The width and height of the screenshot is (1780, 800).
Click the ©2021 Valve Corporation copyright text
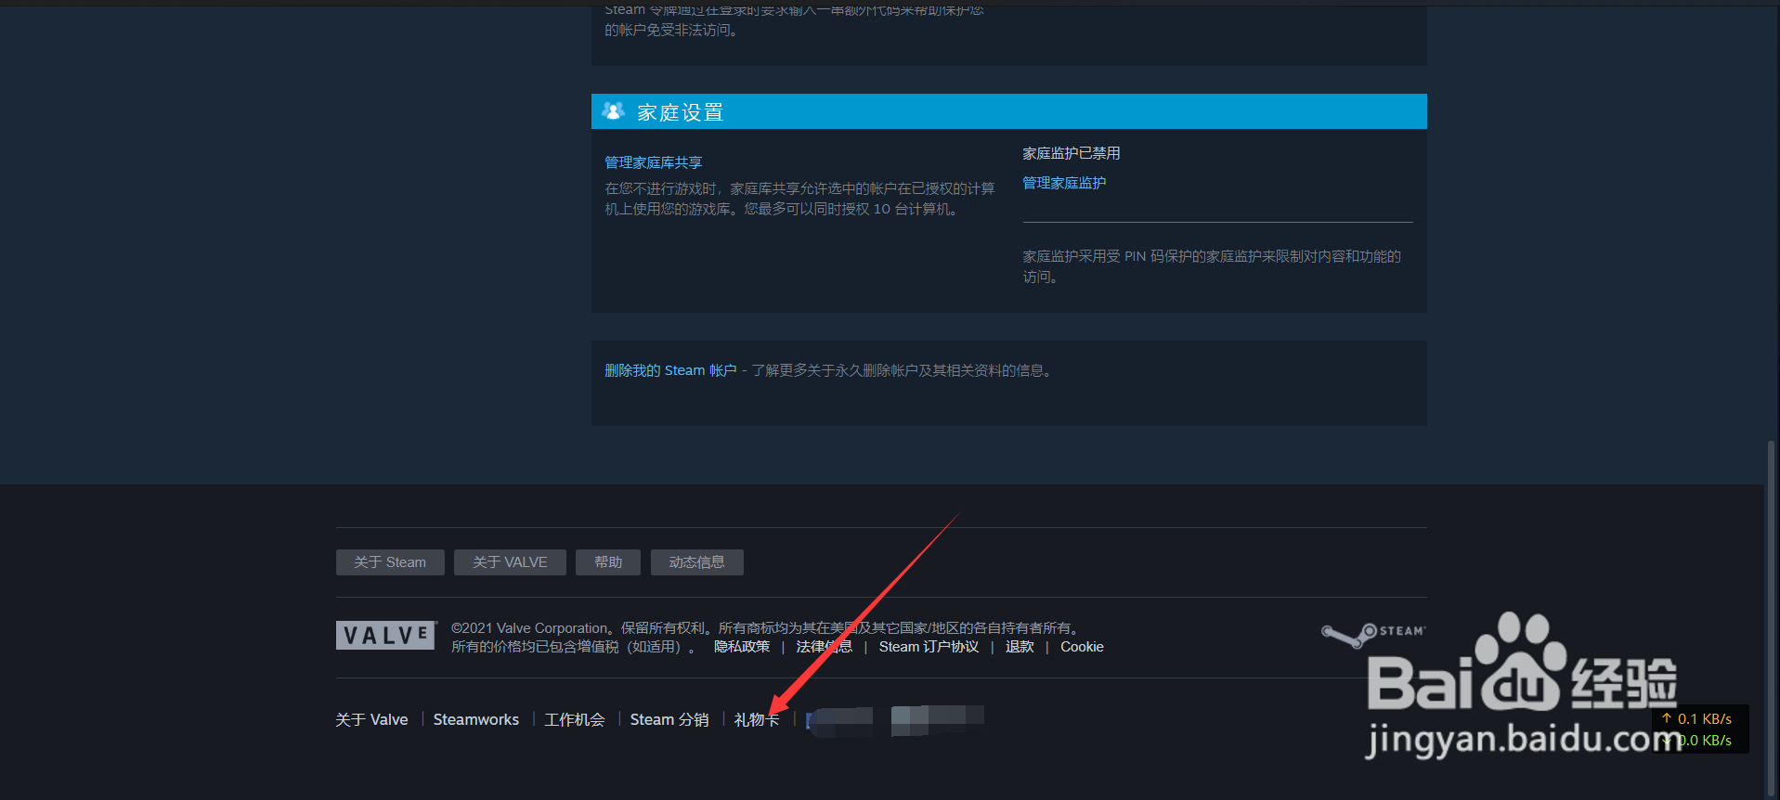(x=767, y=628)
